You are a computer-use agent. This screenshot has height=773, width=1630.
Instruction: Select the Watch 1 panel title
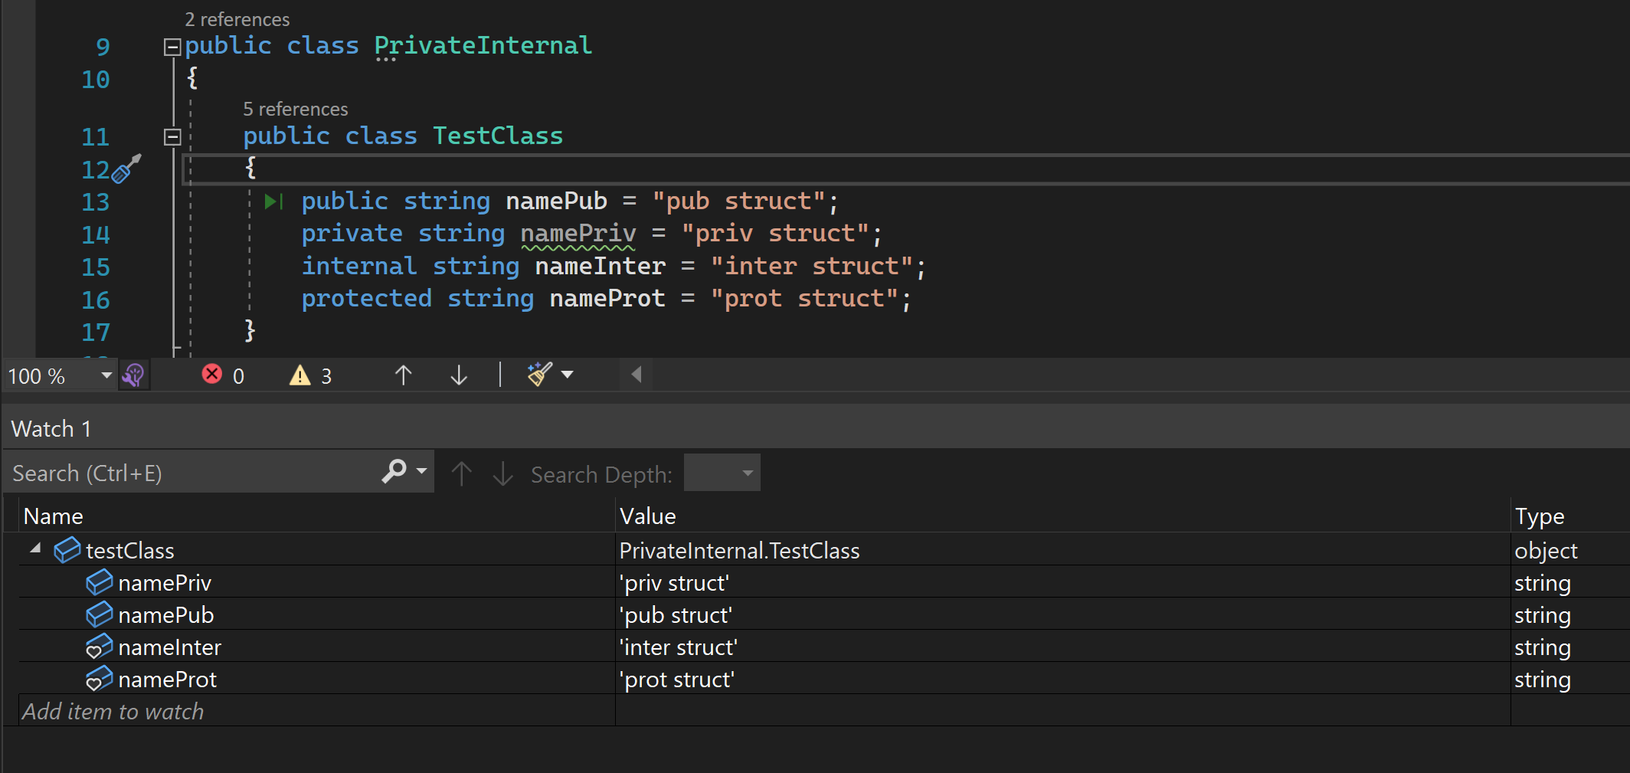51,429
